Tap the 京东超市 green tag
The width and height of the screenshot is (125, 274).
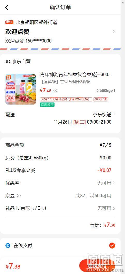[47, 105]
